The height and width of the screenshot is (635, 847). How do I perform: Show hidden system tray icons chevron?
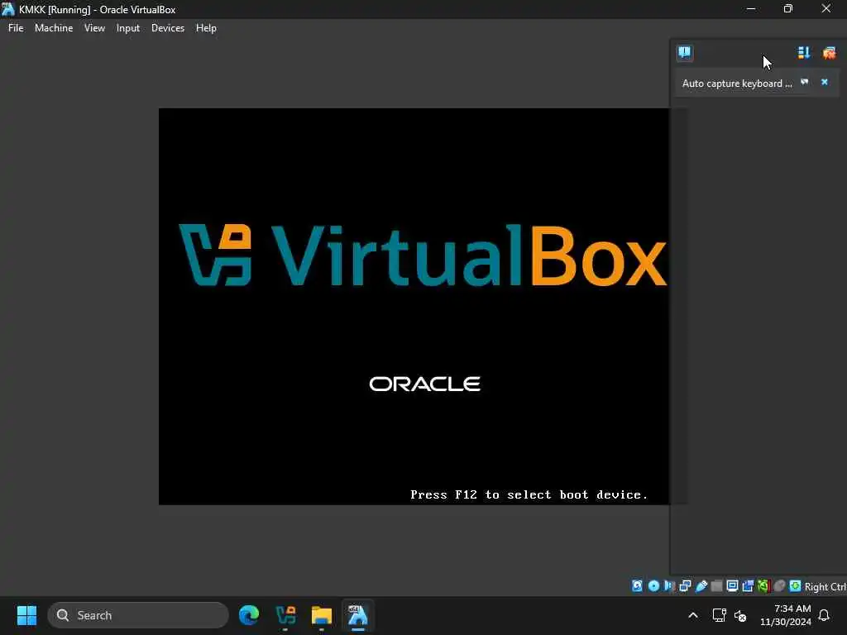tap(693, 615)
